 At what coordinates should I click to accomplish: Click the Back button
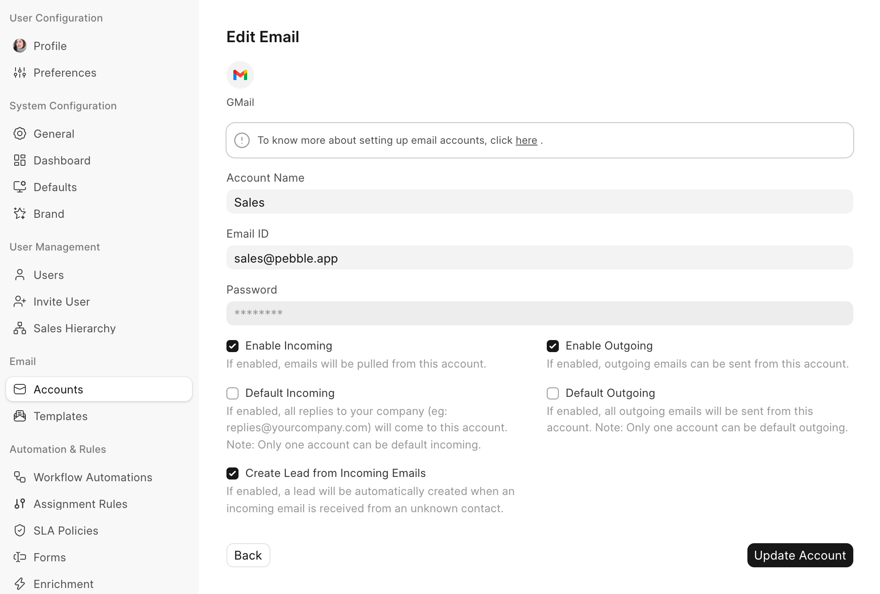click(248, 555)
